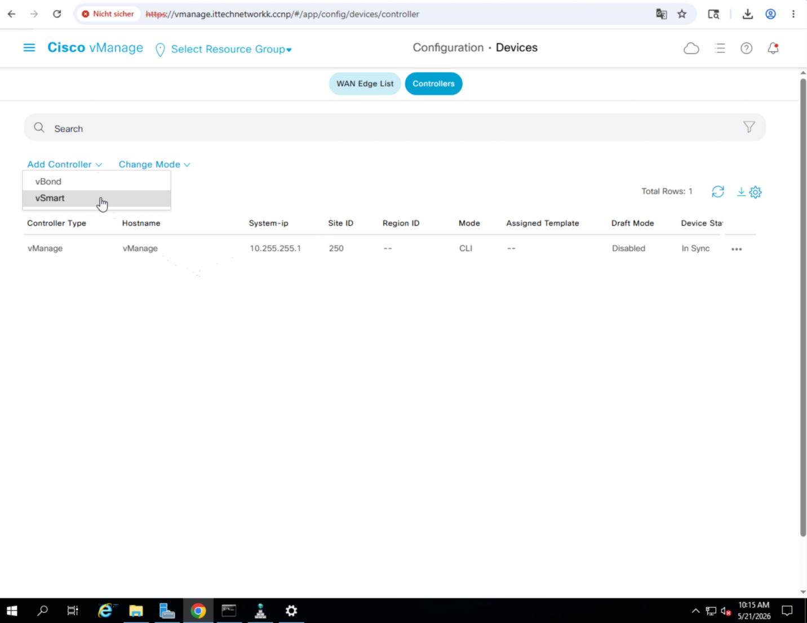
Task: Open the browser tab search icon
Action: [713, 14]
